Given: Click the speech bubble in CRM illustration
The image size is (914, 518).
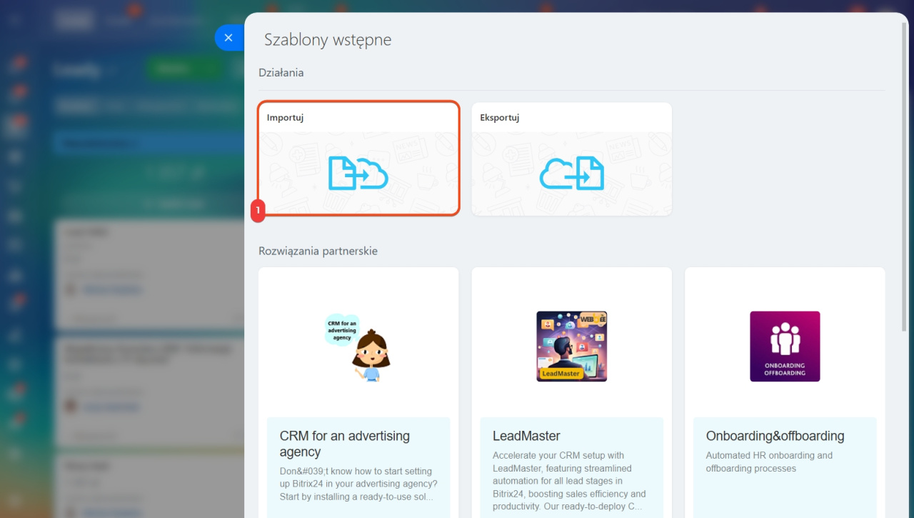Looking at the screenshot, I should click(342, 329).
